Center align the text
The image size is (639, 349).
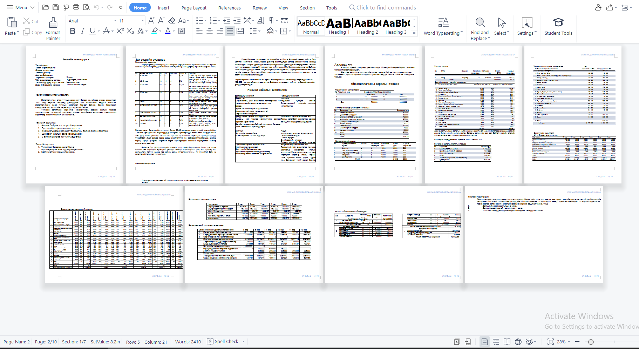click(x=210, y=31)
